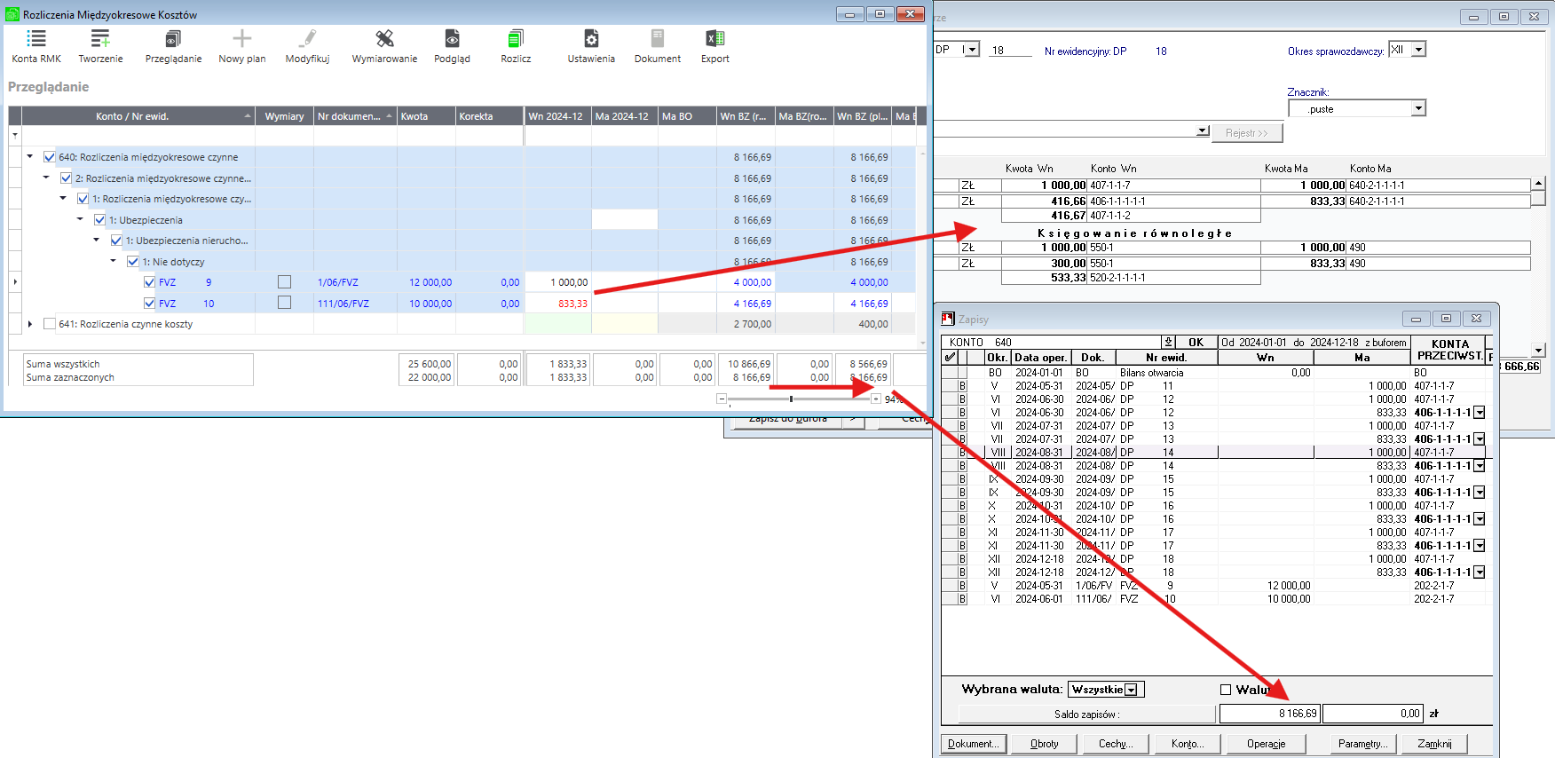Screen dimensions: 1555x758
Task: Open Wymiarowanie tool icon
Action: click(384, 39)
